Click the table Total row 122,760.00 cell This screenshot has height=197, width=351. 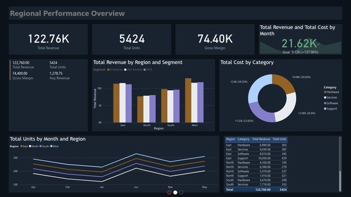coord(263,190)
